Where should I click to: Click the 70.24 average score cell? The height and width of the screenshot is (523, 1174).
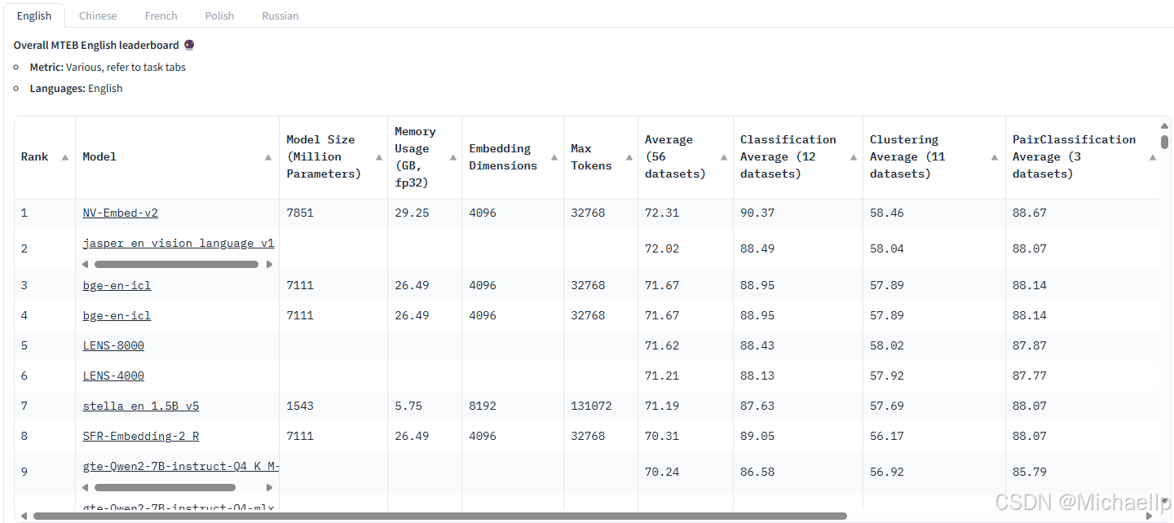click(661, 472)
